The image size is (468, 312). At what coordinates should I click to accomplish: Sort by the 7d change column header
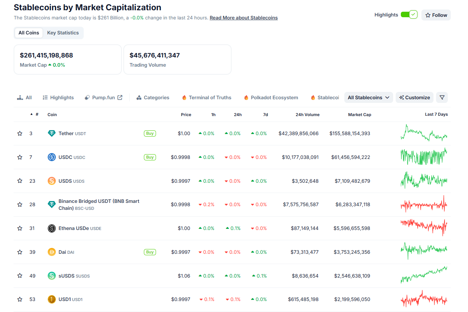[x=265, y=115]
